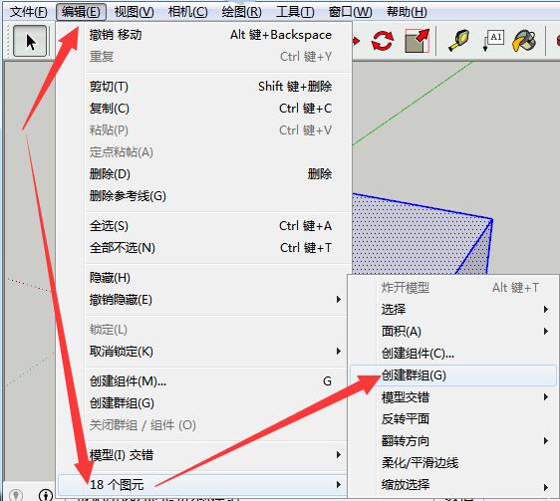Click the red Orbit/rotate arrows icon
The width and height of the screenshot is (560, 501).
383,41
